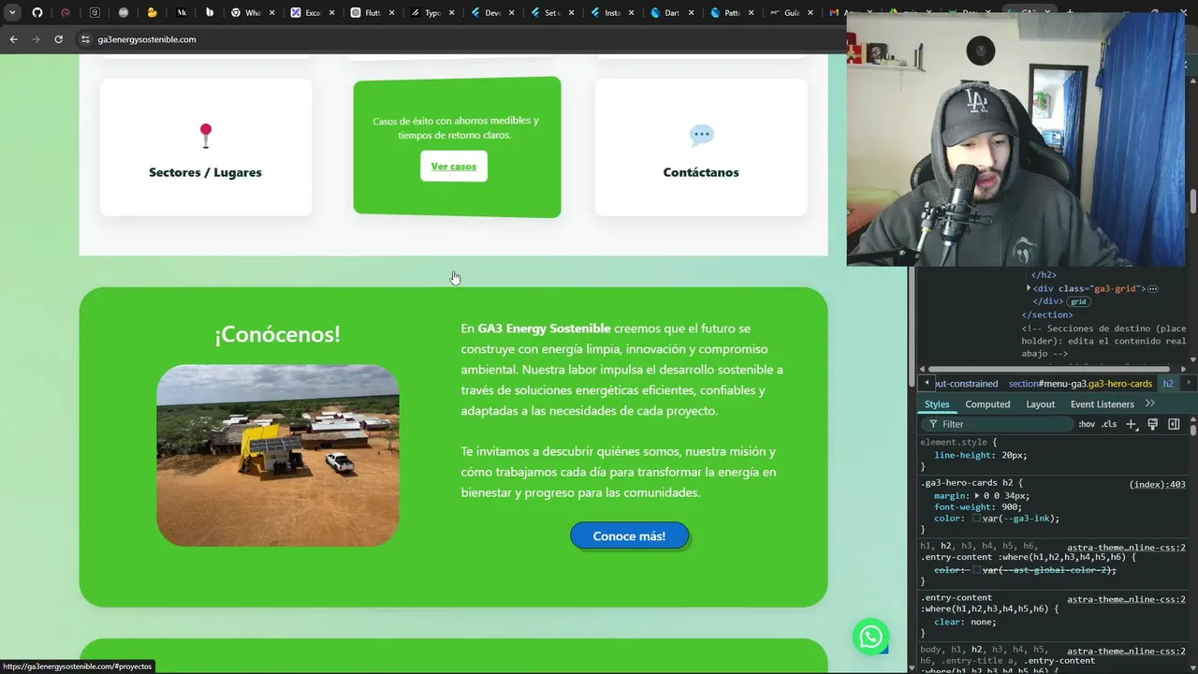Click the red pin icon on Sectores card
This screenshot has height=674, width=1198.
pyautogui.click(x=206, y=136)
